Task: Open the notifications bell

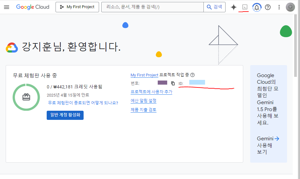Action: (257, 7)
